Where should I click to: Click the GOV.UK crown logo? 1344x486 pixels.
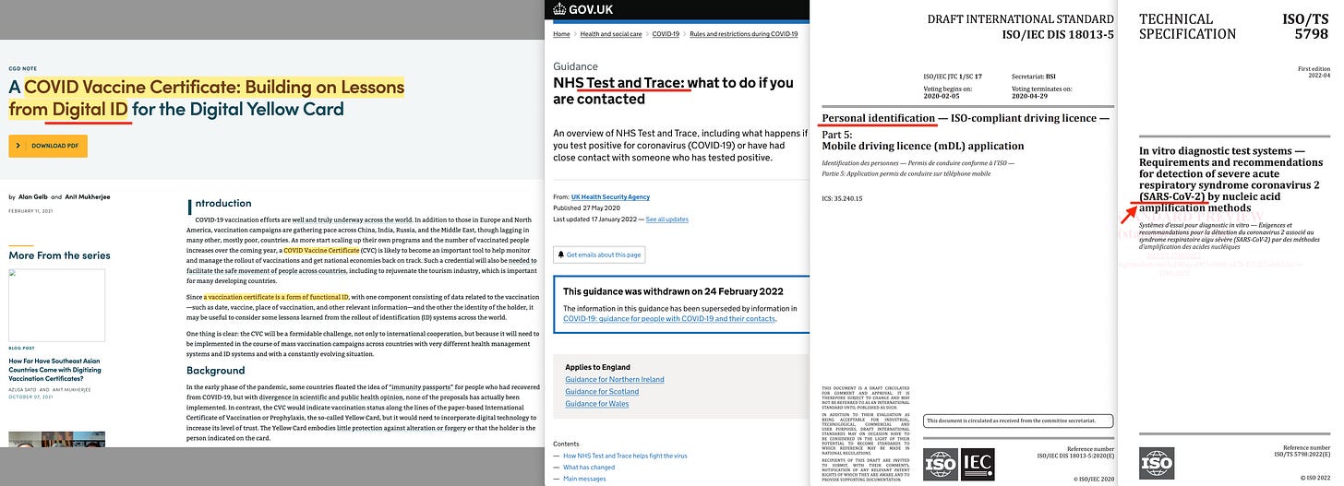coord(558,10)
